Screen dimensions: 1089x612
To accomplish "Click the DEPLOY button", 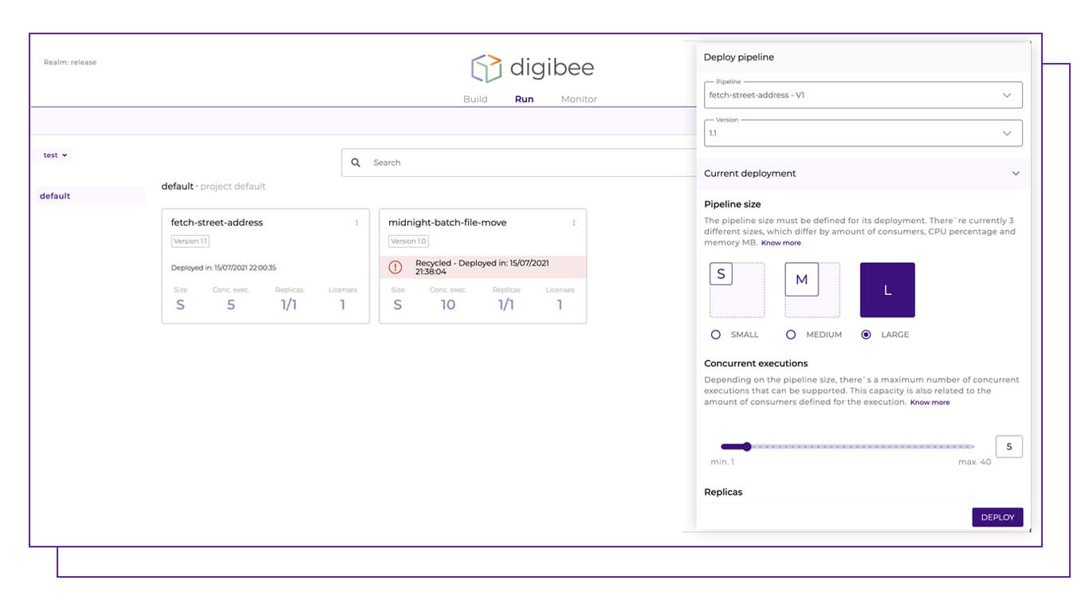I will [x=997, y=517].
